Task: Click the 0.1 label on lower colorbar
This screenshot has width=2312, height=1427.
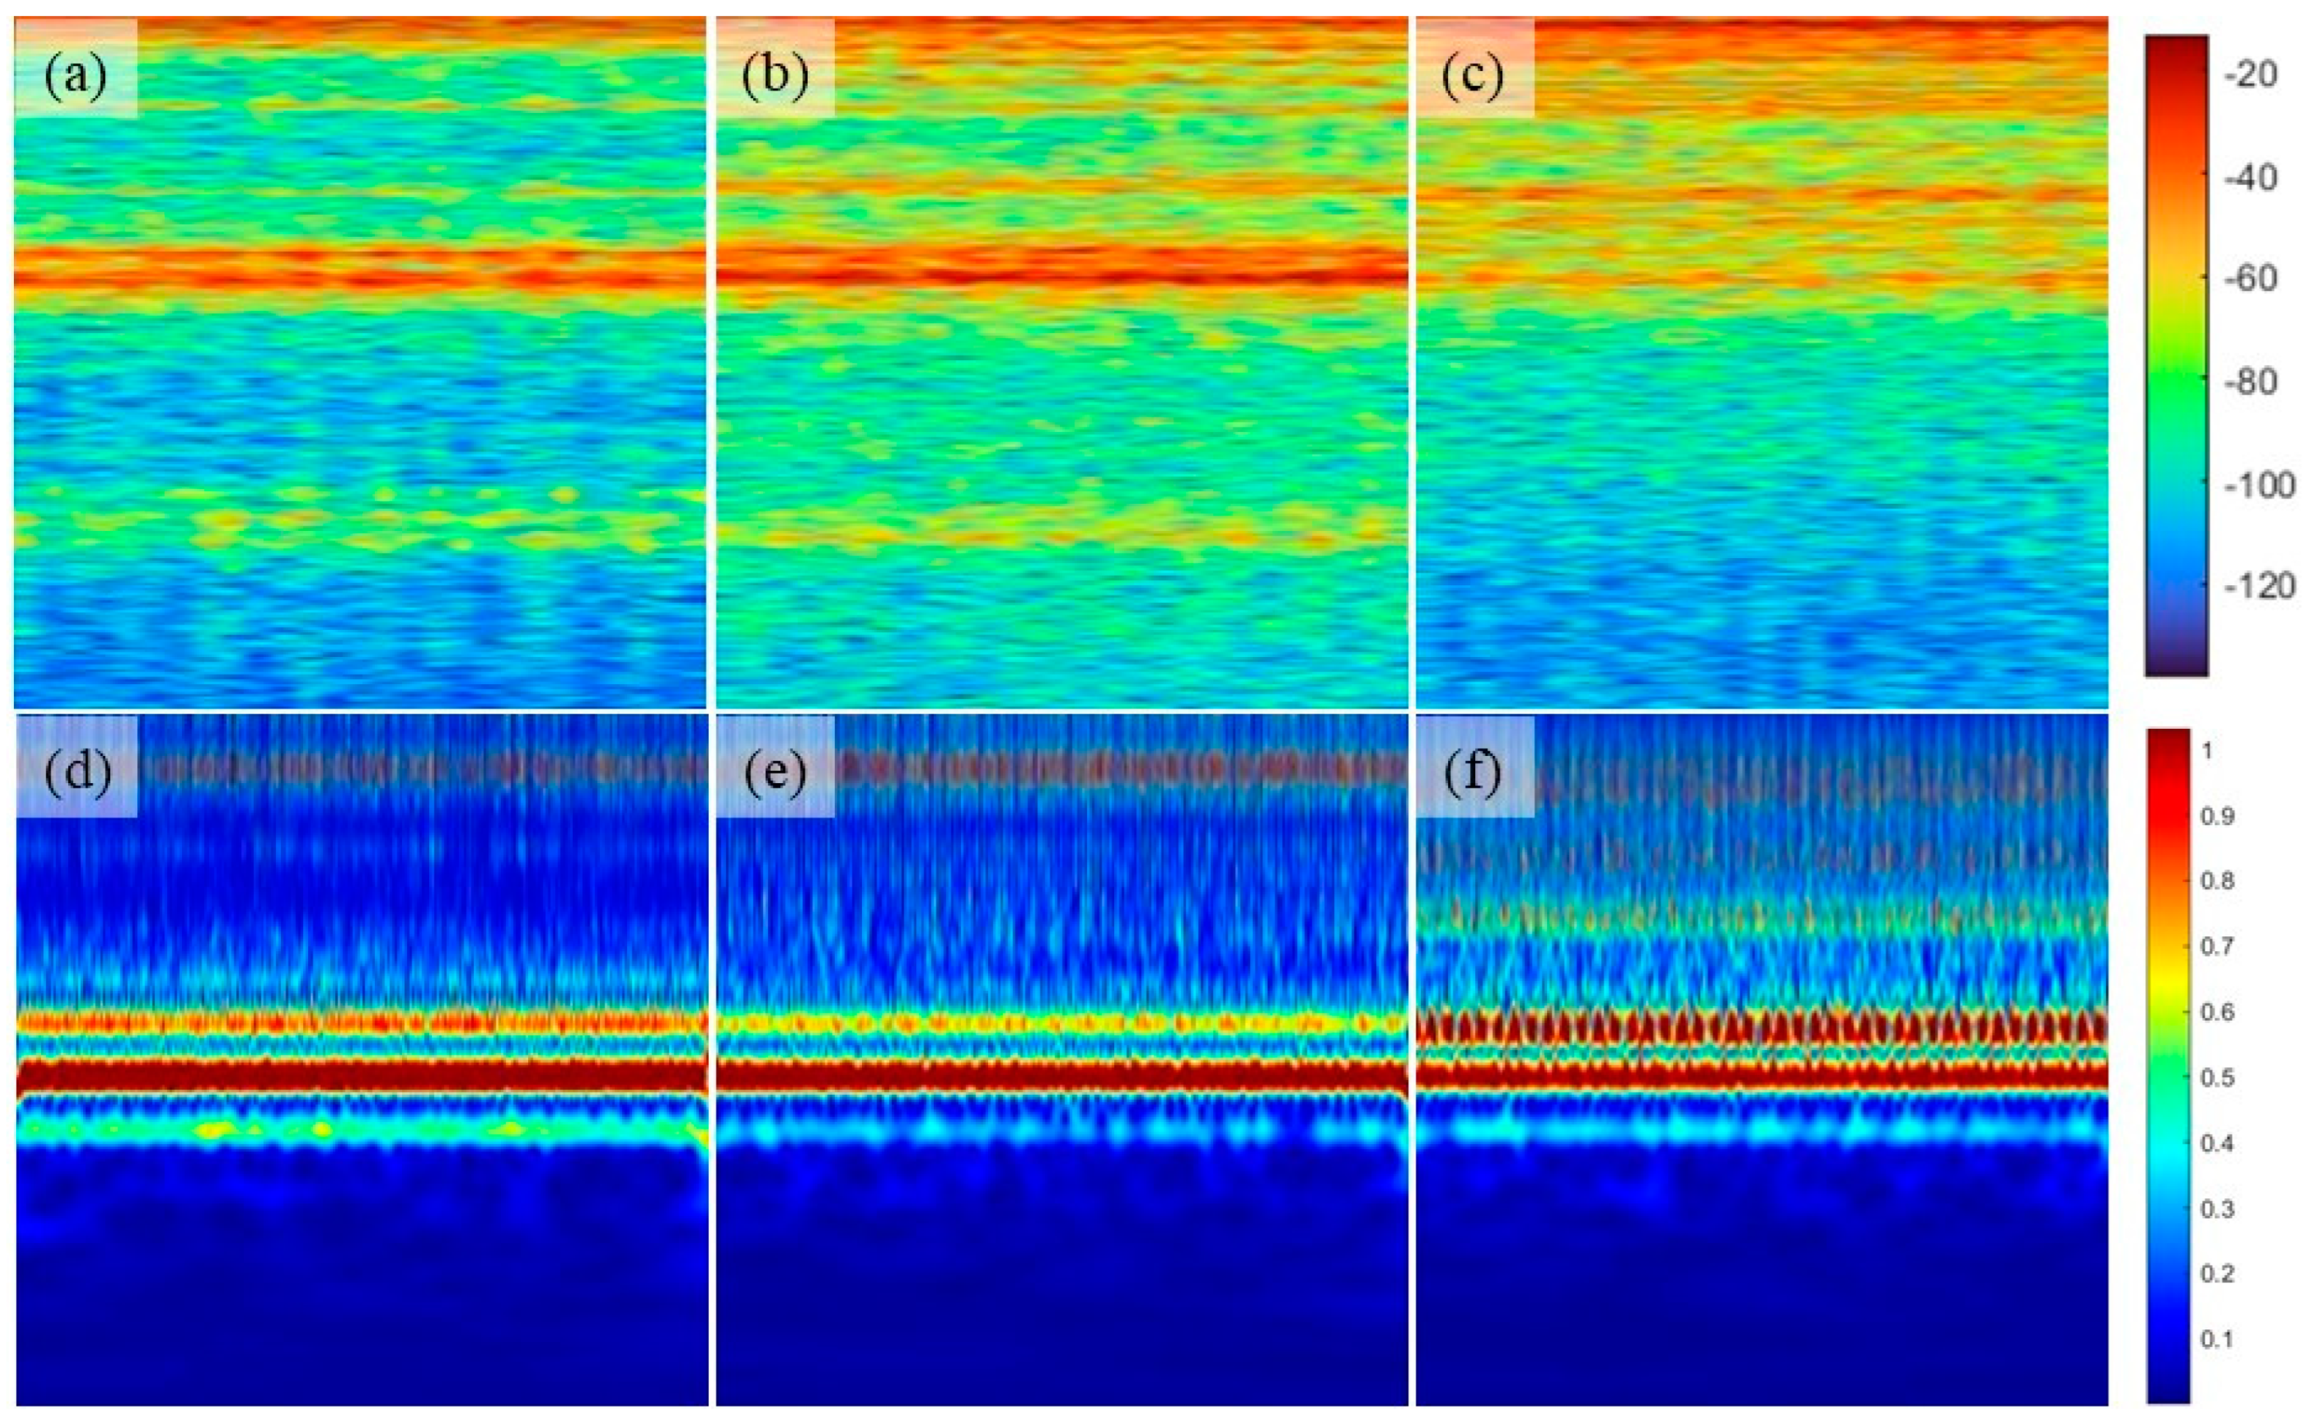Action: pos(2217,1339)
